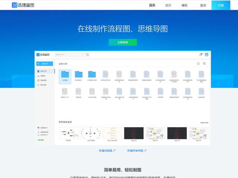Open the notification bell with red dot

pos(201,55)
